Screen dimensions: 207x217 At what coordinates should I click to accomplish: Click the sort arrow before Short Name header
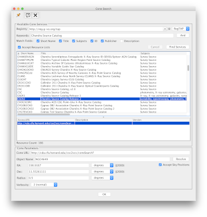tap(18, 53)
